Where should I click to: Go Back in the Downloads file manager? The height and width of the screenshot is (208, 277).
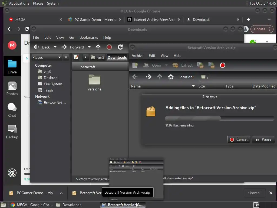42,47
